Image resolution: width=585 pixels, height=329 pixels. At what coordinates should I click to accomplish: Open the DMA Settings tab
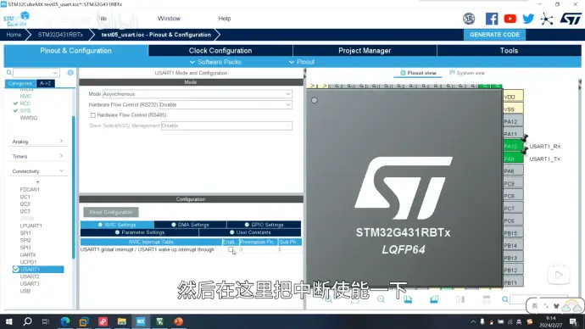190,225
